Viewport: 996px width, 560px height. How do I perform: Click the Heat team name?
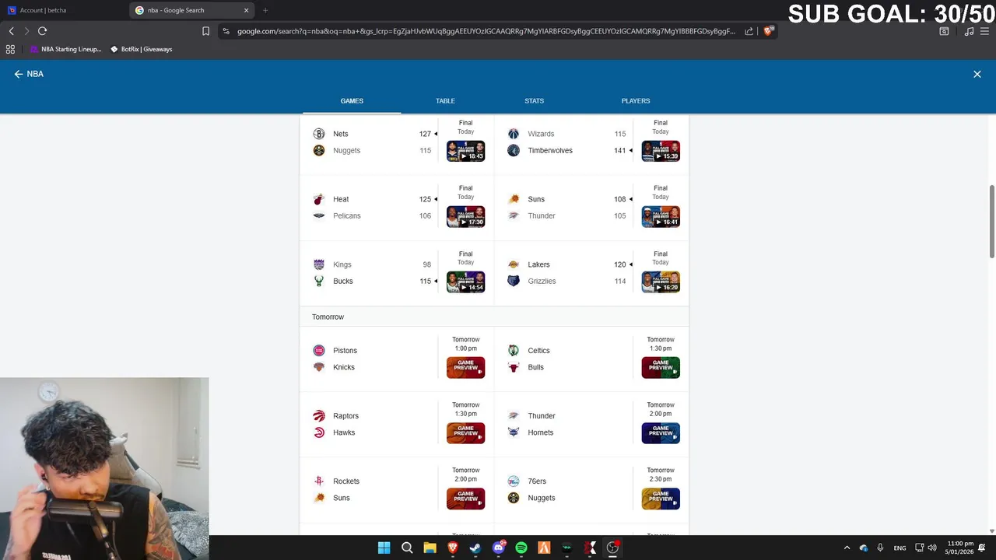pos(341,199)
